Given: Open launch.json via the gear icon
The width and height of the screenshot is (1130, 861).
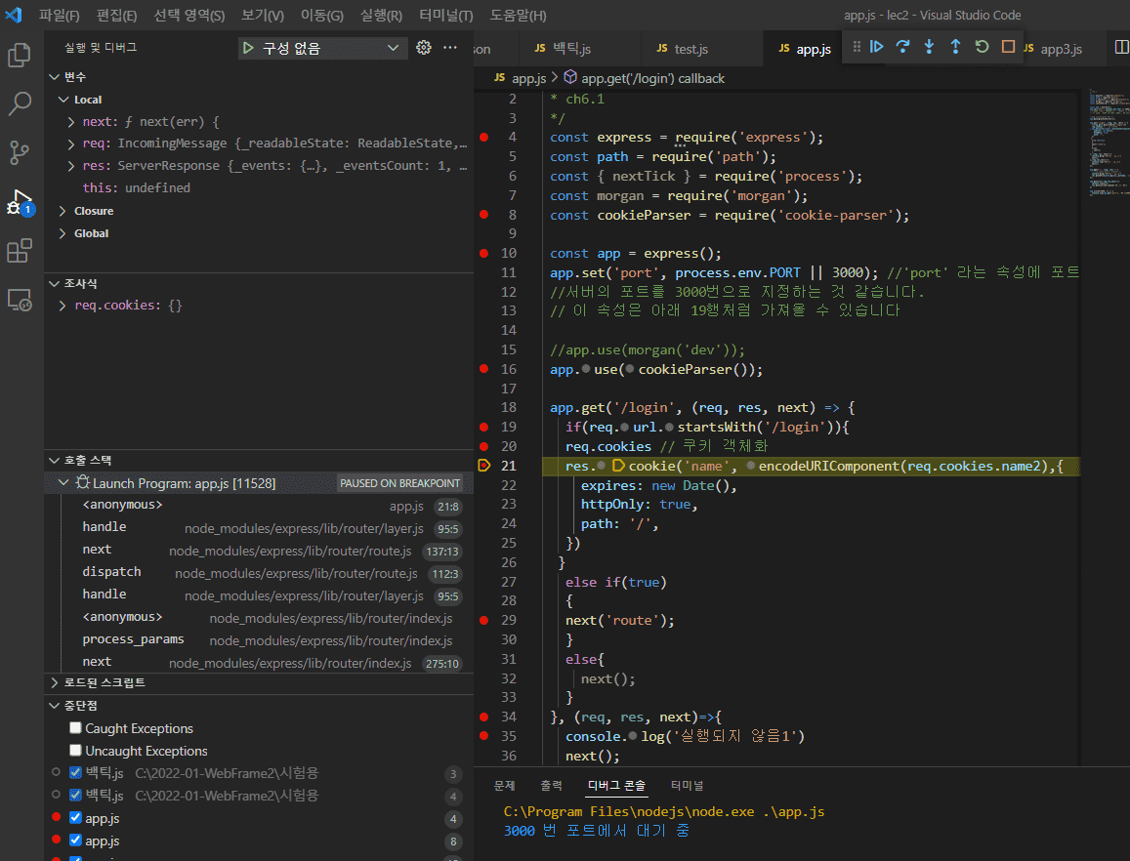Looking at the screenshot, I should click(423, 48).
